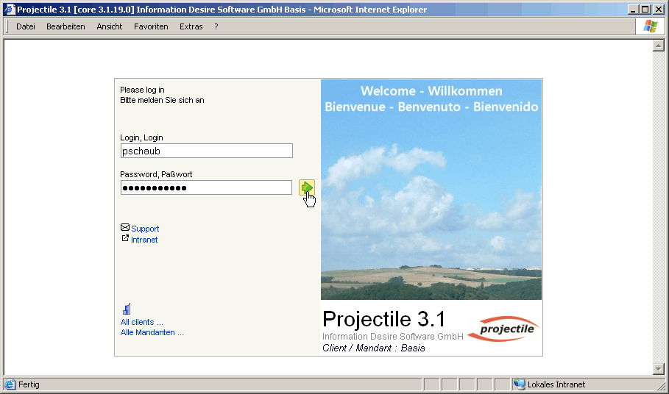Follow the All clients ... link
The width and height of the screenshot is (669, 394).
click(141, 322)
